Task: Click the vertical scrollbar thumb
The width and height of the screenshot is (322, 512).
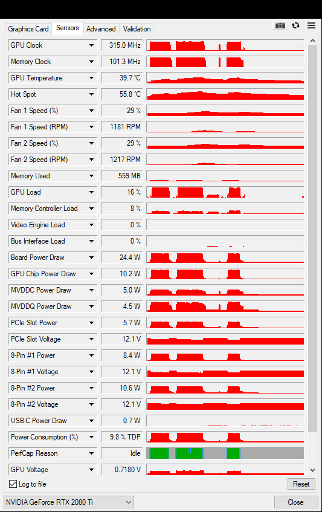Action: (x=312, y=238)
